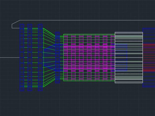155x116 pixels.
Task: Select the white diagonal chamfer segment of outline
Action: coord(16,22)
